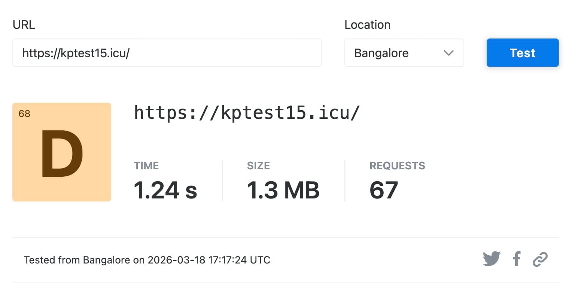Click the Location field label

(x=367, y=25)
